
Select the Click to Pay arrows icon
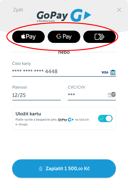(x=99, y=37)
